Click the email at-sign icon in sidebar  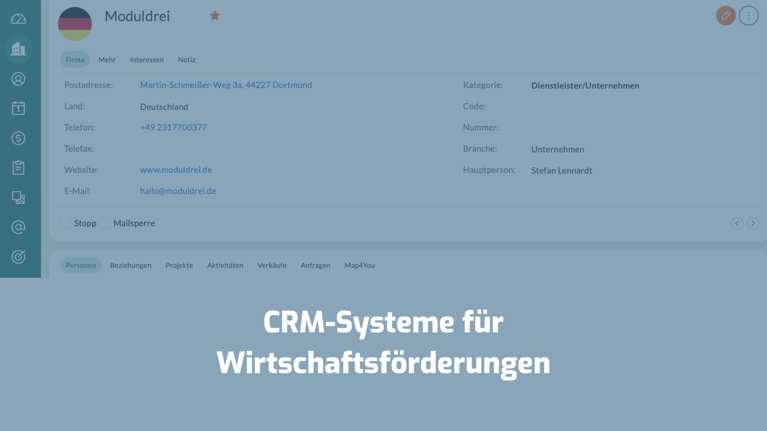coord(18,227)
